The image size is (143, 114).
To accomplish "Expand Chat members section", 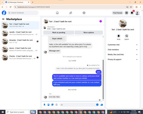I will [x=123, y=50].
